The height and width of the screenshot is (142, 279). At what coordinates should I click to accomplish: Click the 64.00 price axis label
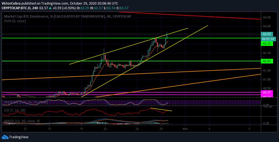point(267,26)
